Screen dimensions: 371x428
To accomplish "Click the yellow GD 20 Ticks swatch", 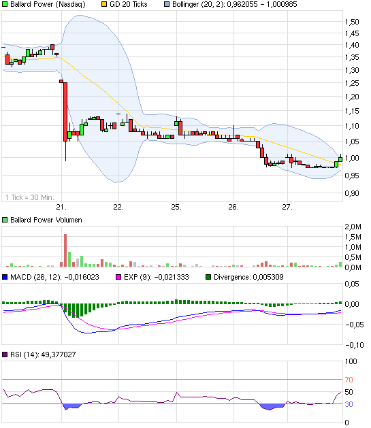I will tap(104, 4).
